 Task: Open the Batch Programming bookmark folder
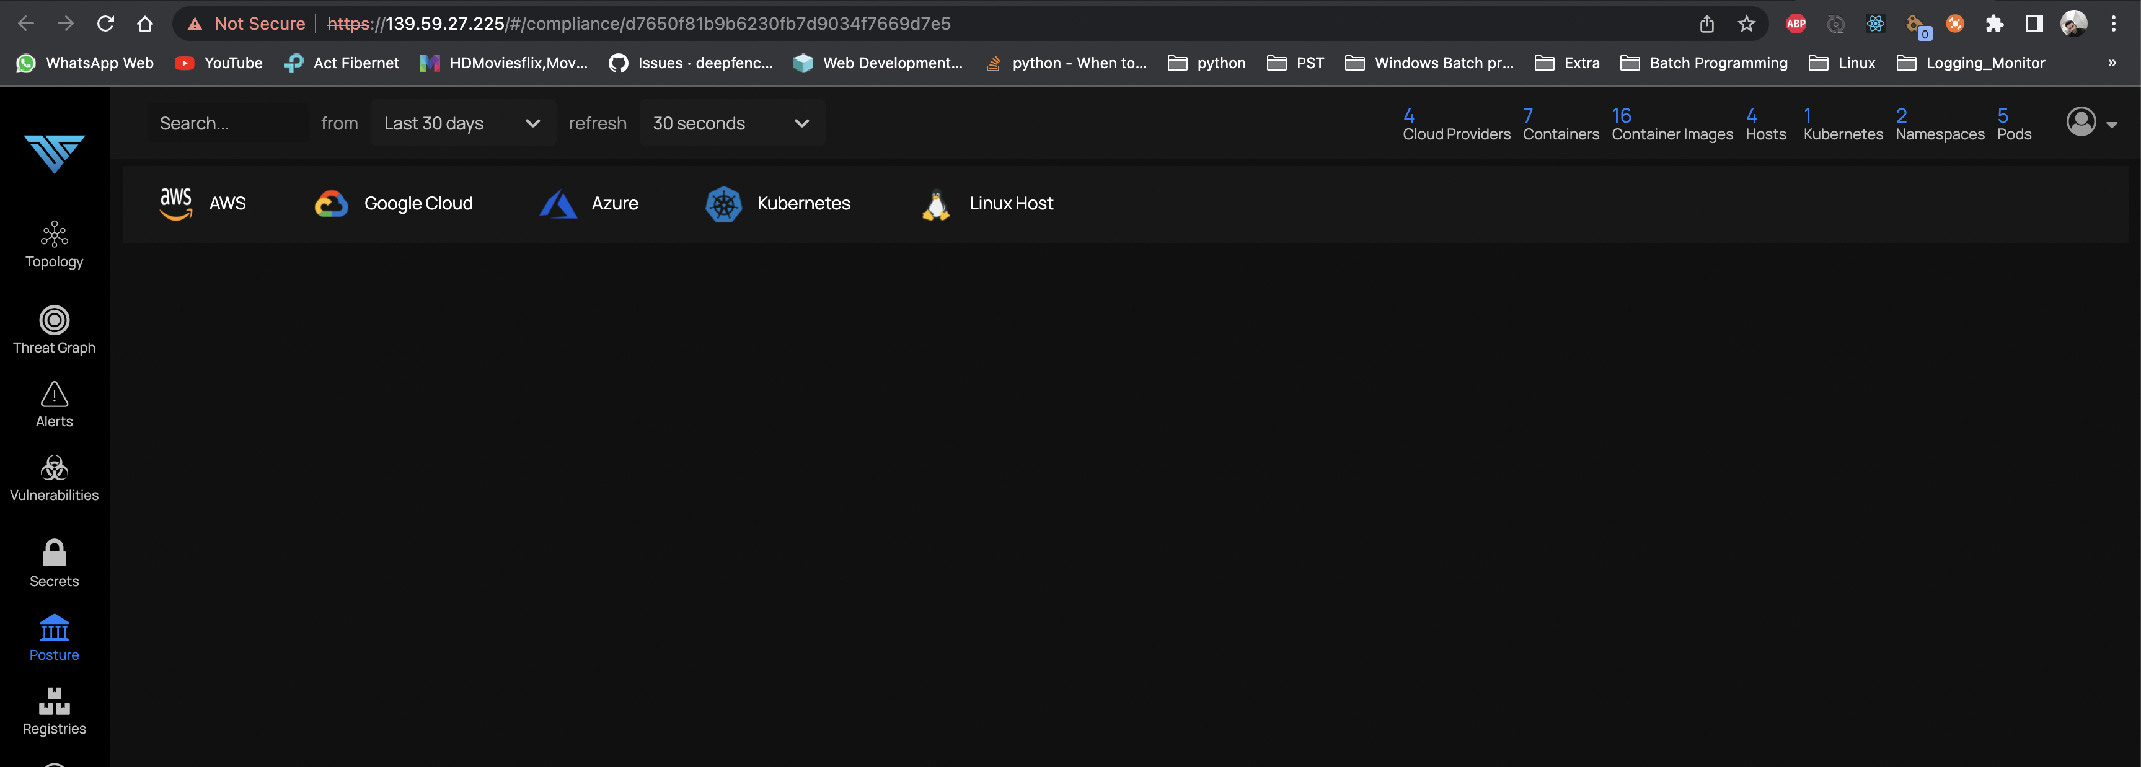(x=1704, y=63)
